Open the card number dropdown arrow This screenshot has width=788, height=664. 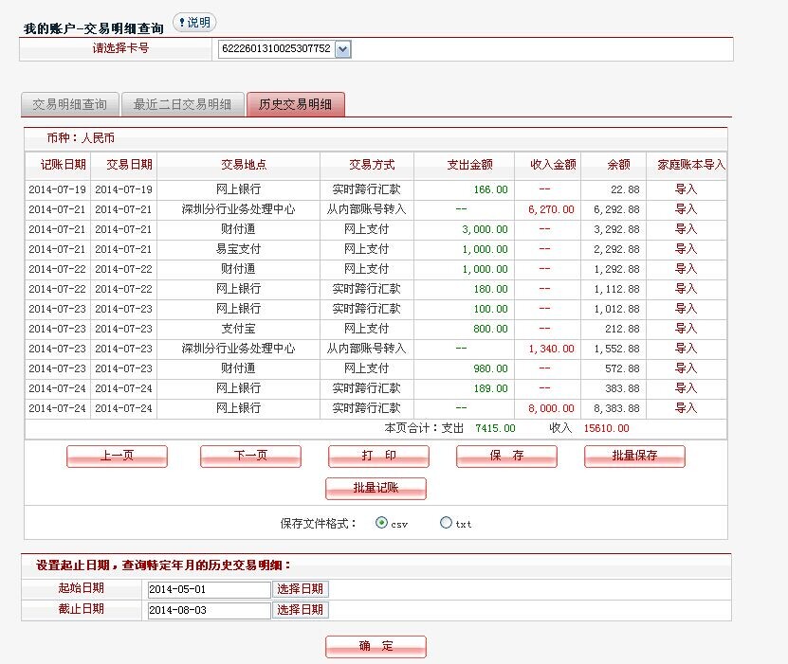pyautogui.click(x=342, y=49)
